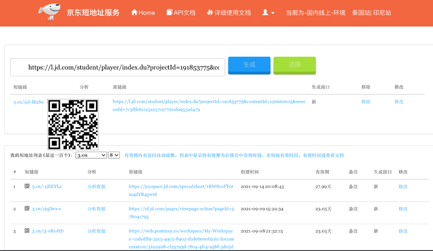
Task: Open the 详细使用文档 nav item
Action: [x=229, y=13]
